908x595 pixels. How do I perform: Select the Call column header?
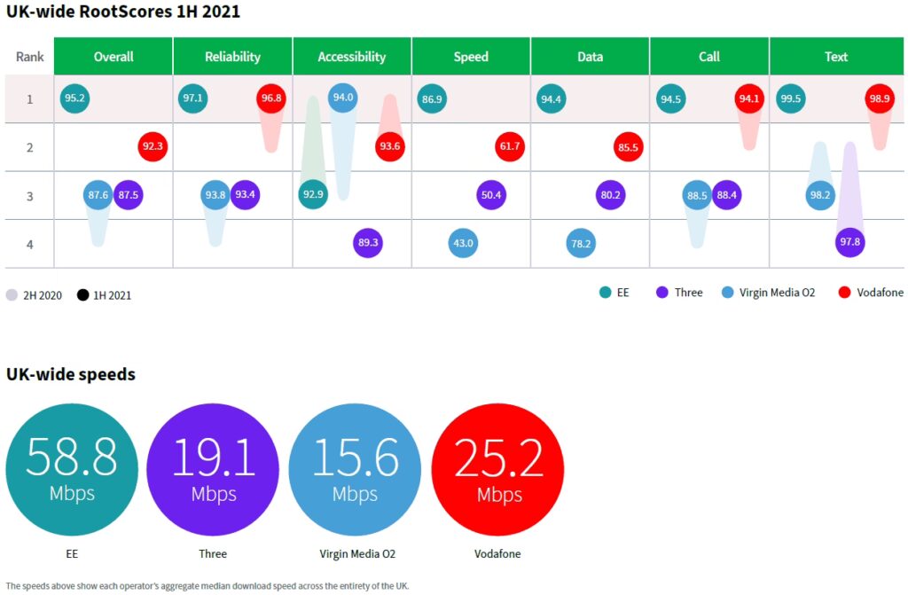click(x=708, y=57)
